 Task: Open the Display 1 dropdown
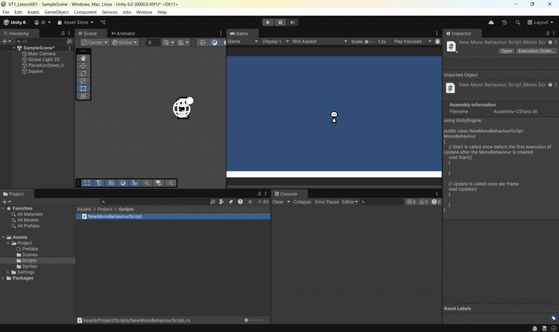[x=276, y=41]
